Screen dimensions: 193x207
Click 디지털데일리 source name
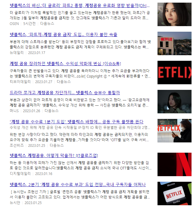coord(20,174)
